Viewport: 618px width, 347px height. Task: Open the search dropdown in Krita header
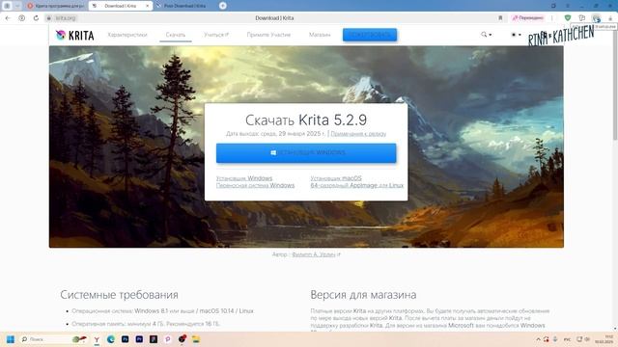(486, 35)
